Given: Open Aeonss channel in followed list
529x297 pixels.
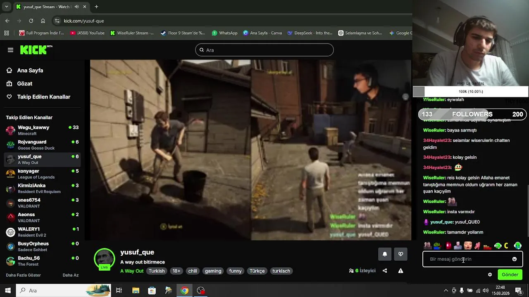Looking at the screenshot, I should (x=43, y=217).
